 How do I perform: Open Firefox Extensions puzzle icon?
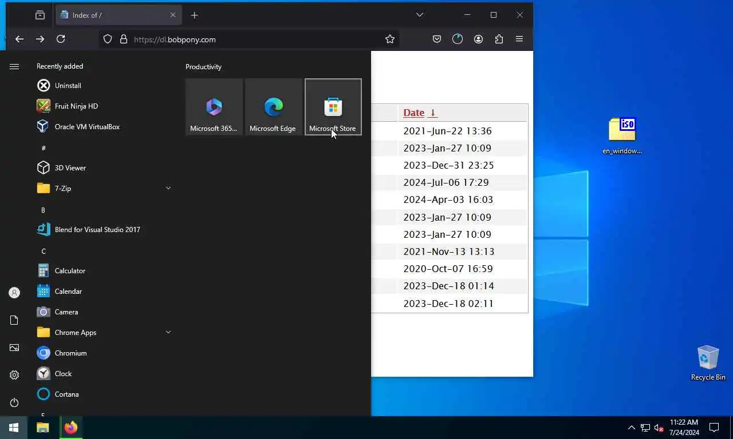click(499, 39)
